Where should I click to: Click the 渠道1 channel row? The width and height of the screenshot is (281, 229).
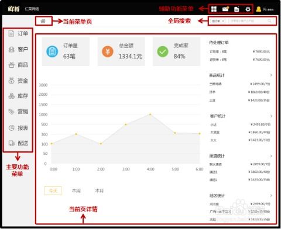click(239, 172)
